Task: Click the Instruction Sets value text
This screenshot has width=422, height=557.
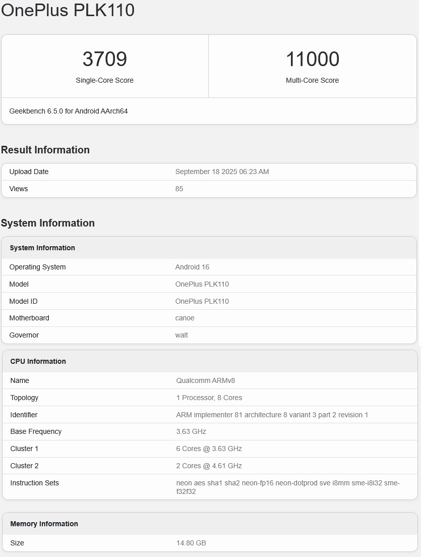Action: point(288,487)
